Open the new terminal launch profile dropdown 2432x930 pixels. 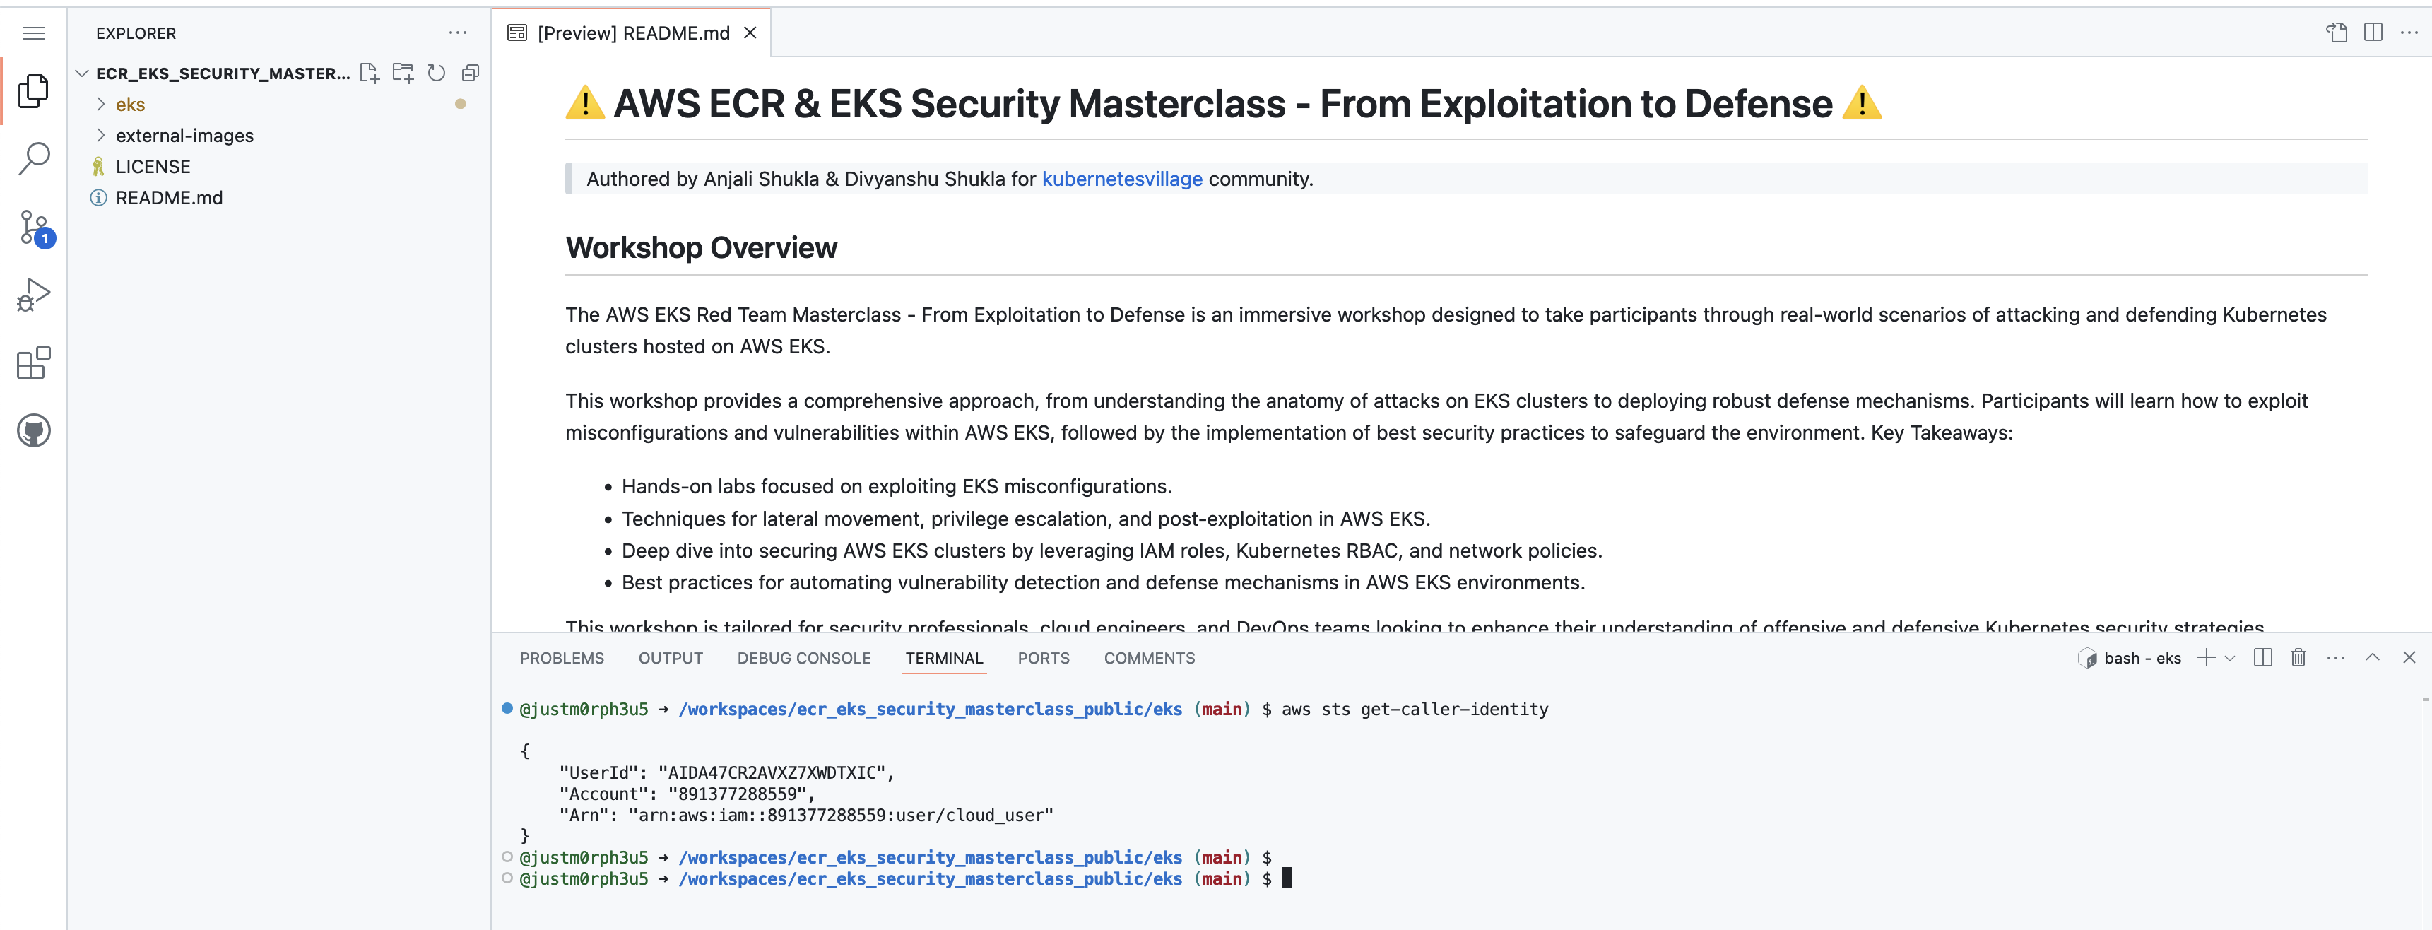tap(2230, 658)
